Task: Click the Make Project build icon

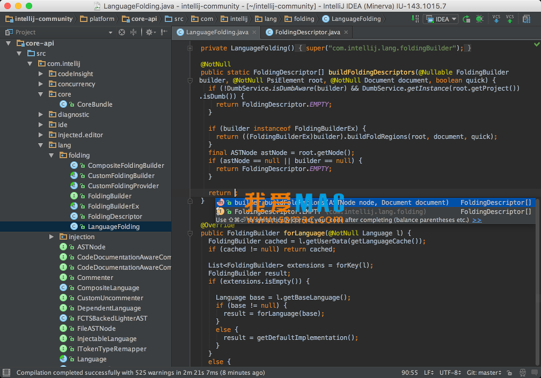Action: (x=415, y=19)
